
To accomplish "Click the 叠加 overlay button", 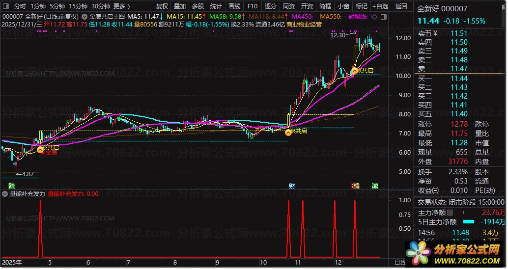I will 180,6.
